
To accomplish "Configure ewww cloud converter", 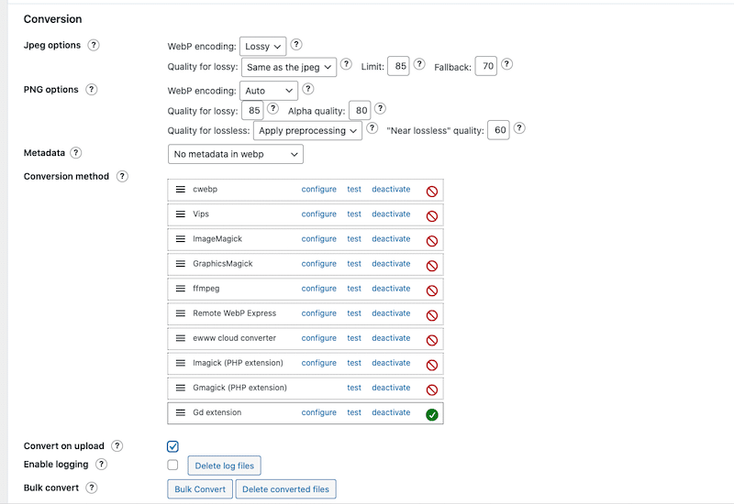I will 318,338.
